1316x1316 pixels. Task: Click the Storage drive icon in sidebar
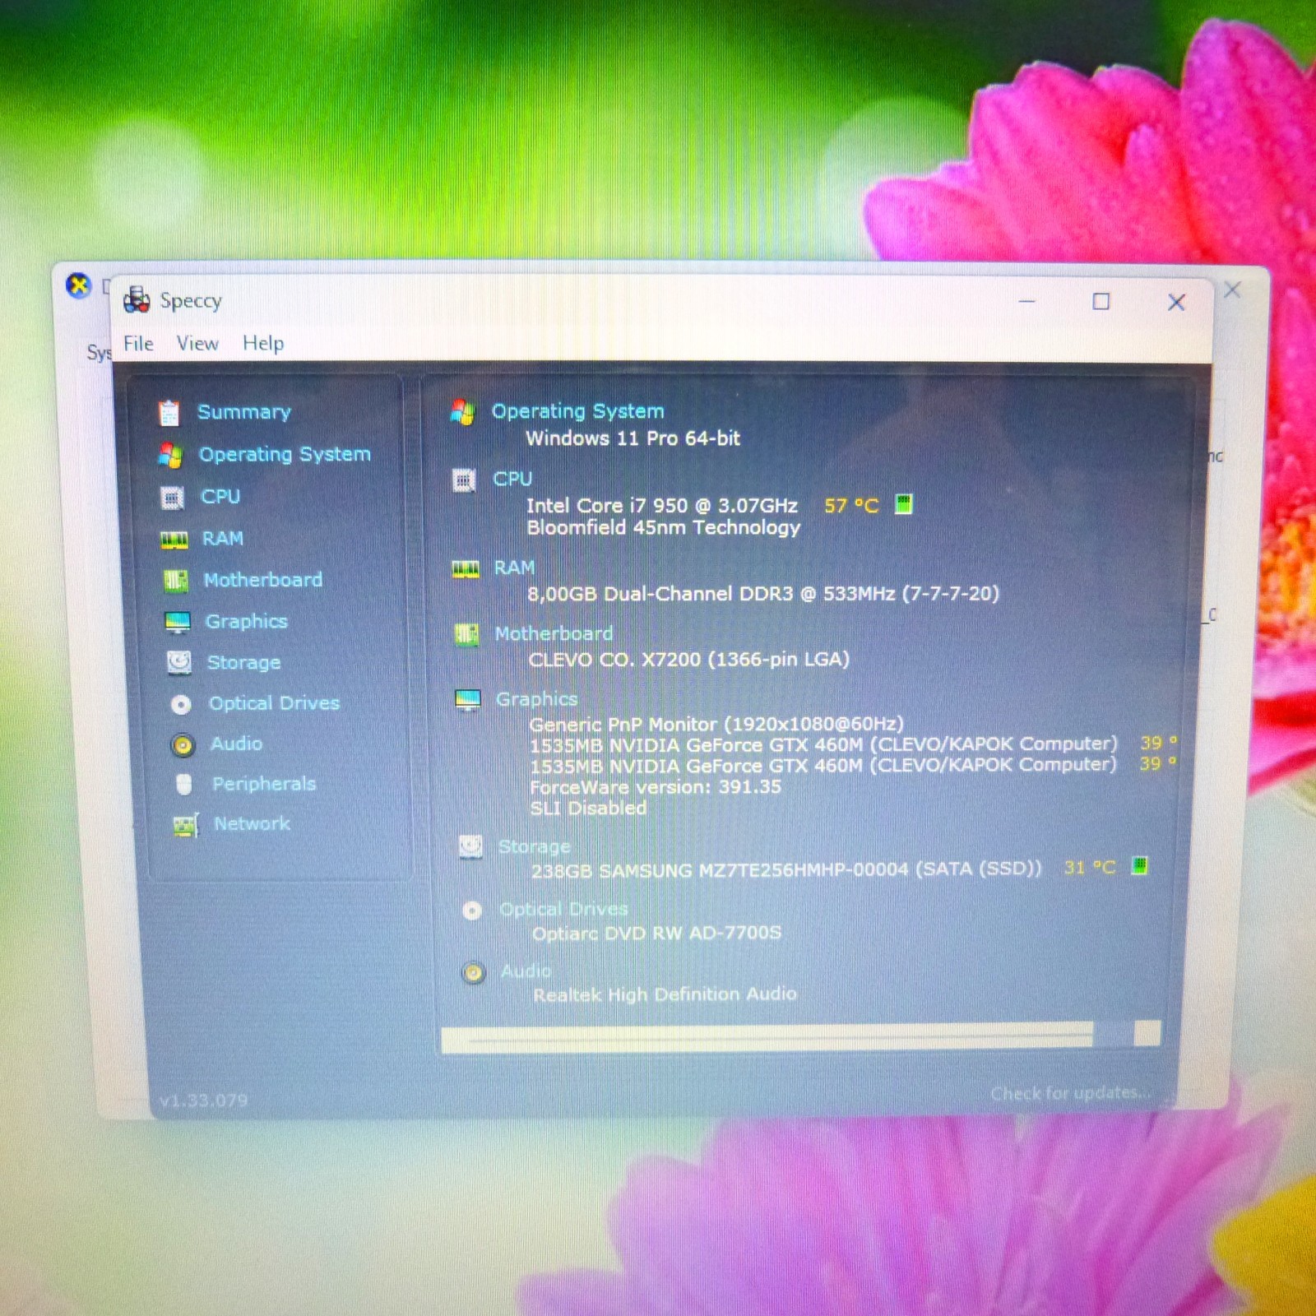pyautogui.click(x=179, y=662)
